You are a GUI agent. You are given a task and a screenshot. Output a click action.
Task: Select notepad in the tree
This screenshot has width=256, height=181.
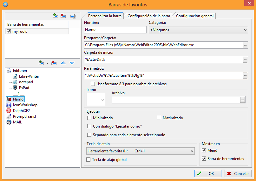click(26, 82)
